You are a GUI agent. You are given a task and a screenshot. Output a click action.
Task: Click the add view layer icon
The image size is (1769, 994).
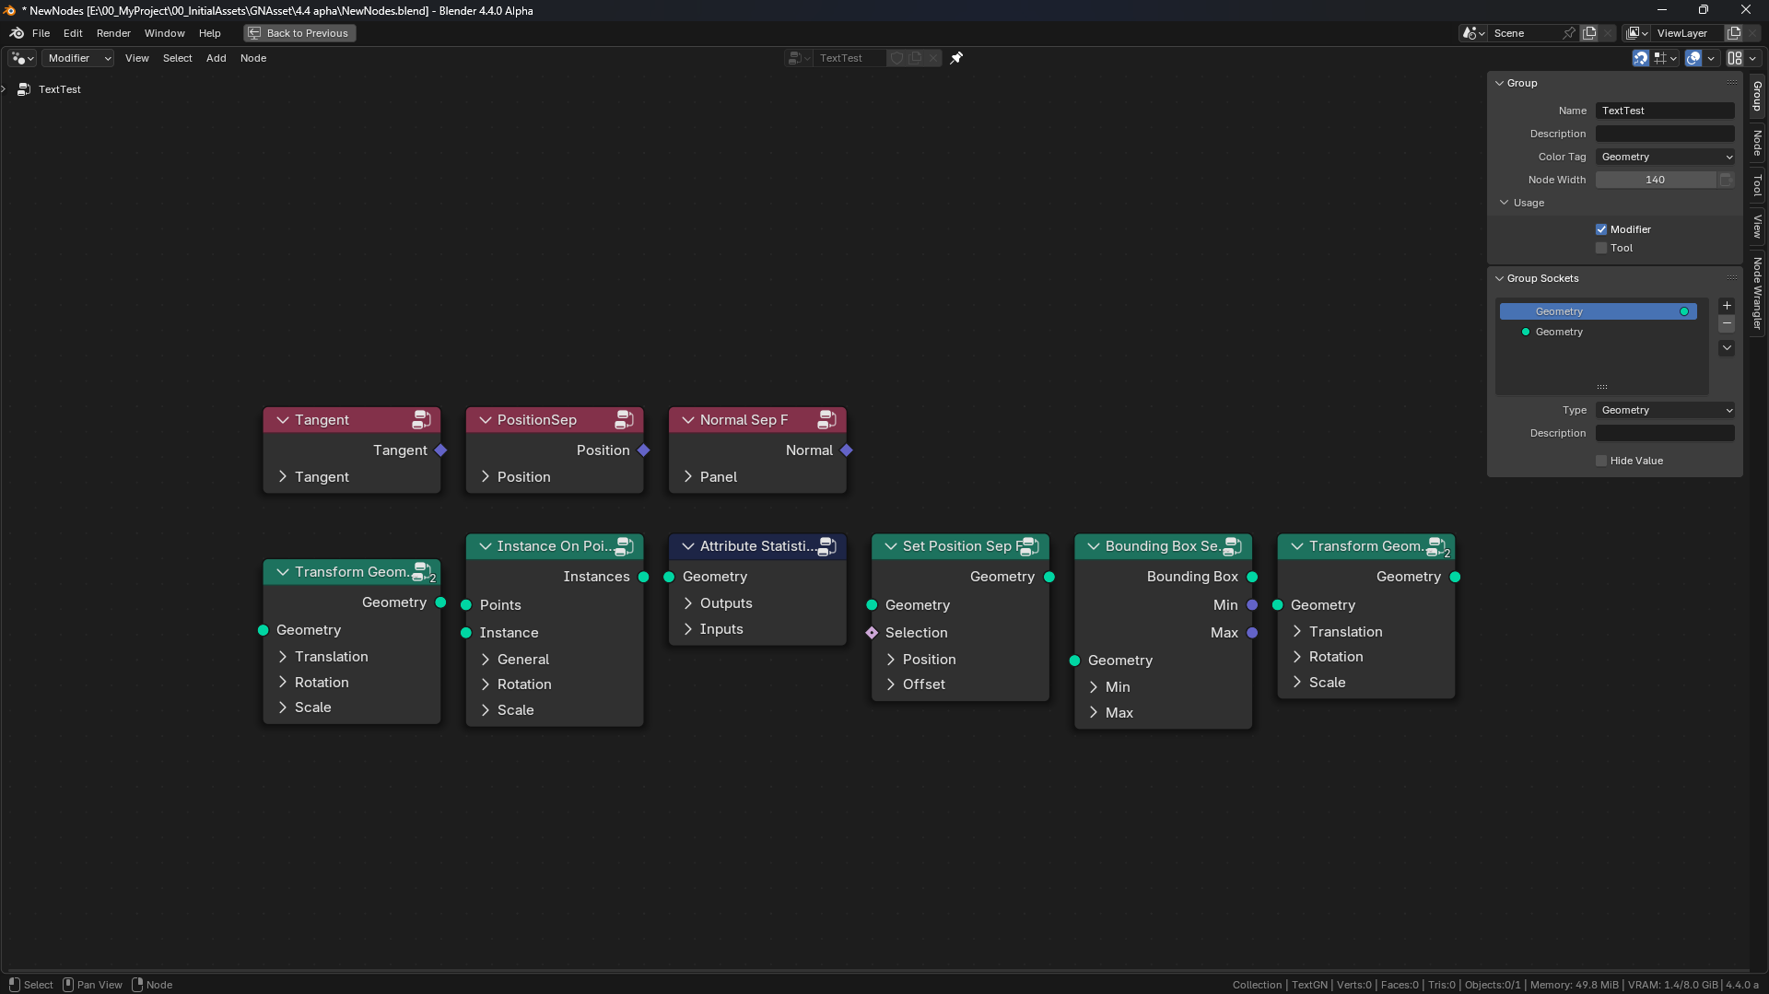click(x=1733, y=33)
